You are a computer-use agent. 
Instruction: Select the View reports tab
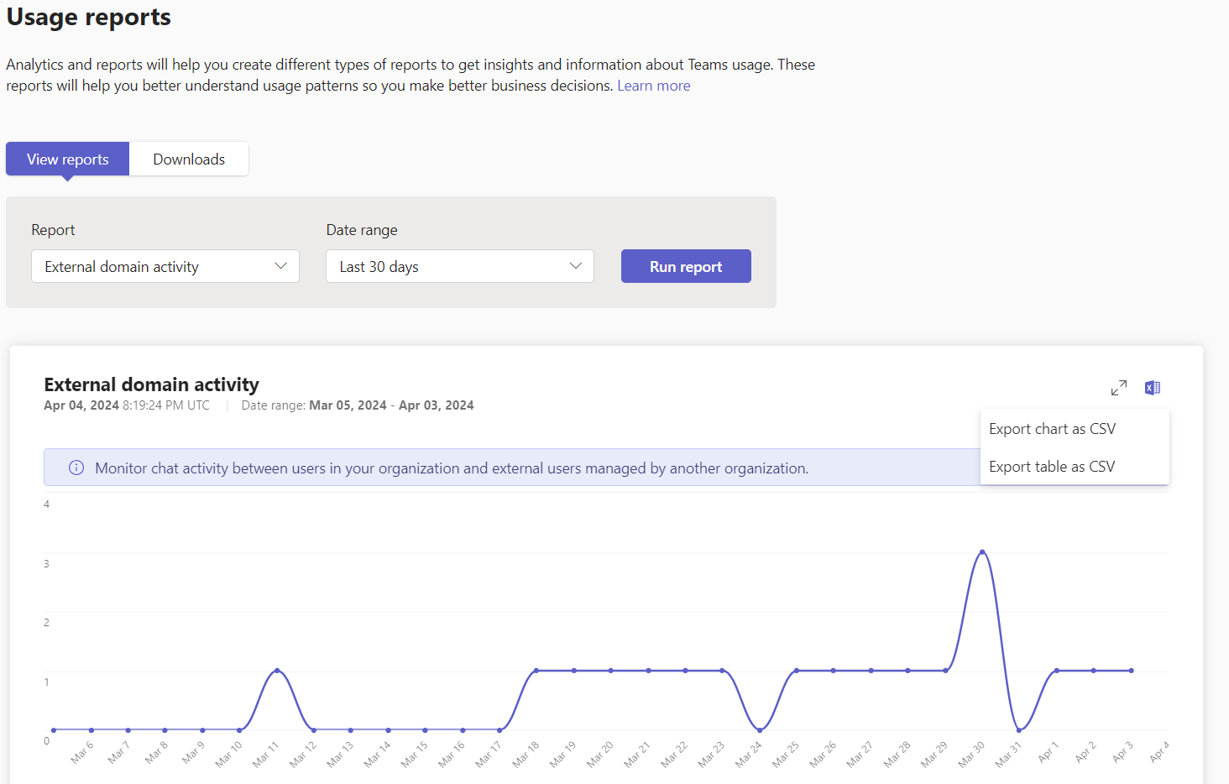click(68, 159)
